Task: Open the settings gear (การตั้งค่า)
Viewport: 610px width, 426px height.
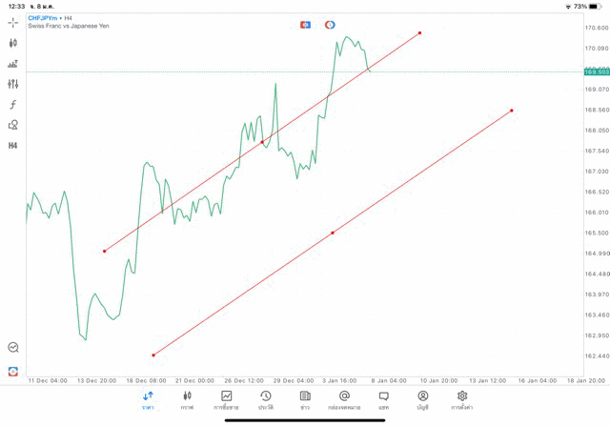Action: coord(462,399)
